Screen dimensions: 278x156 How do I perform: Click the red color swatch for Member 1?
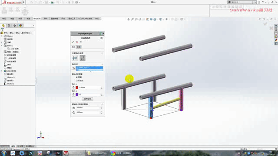pos(77,88)
